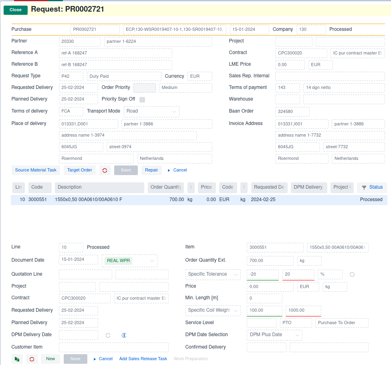Viewport: 391px width, 365px height.
Task: Click the minimum tolerance -20 field
Action: pos(262,274)
